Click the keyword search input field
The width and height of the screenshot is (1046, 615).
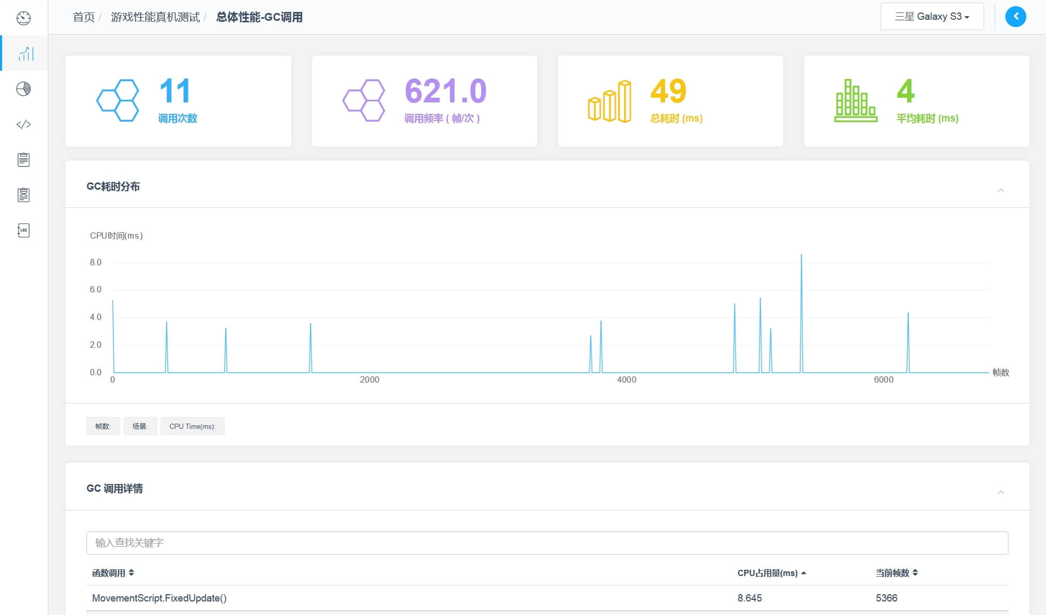tap(547, 543)
